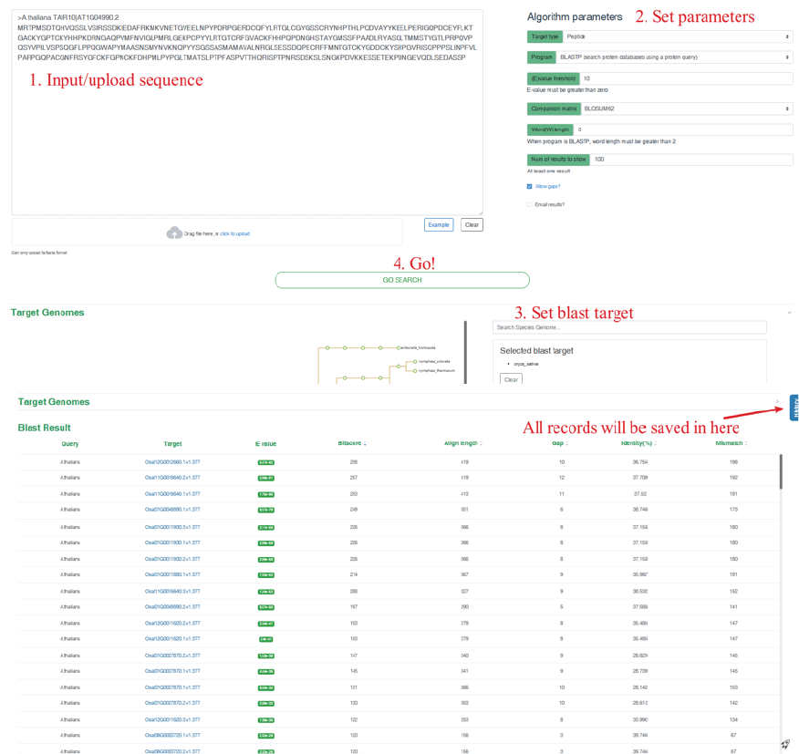Click the E-value threshold input field
799x754 pixels.
(x=686, y=78)
